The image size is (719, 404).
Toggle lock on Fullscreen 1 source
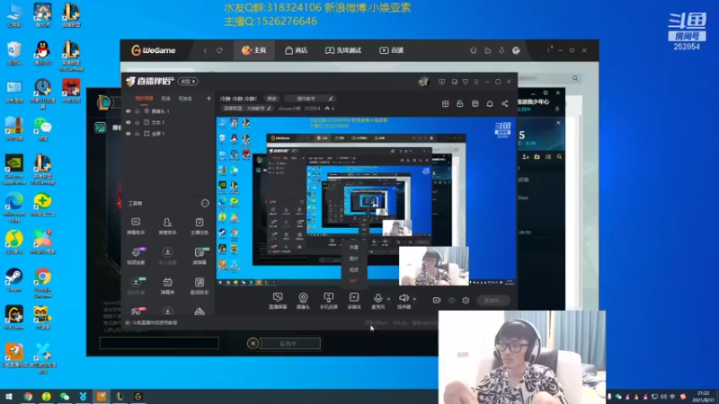pyautogui.click(x=138, y=134)
